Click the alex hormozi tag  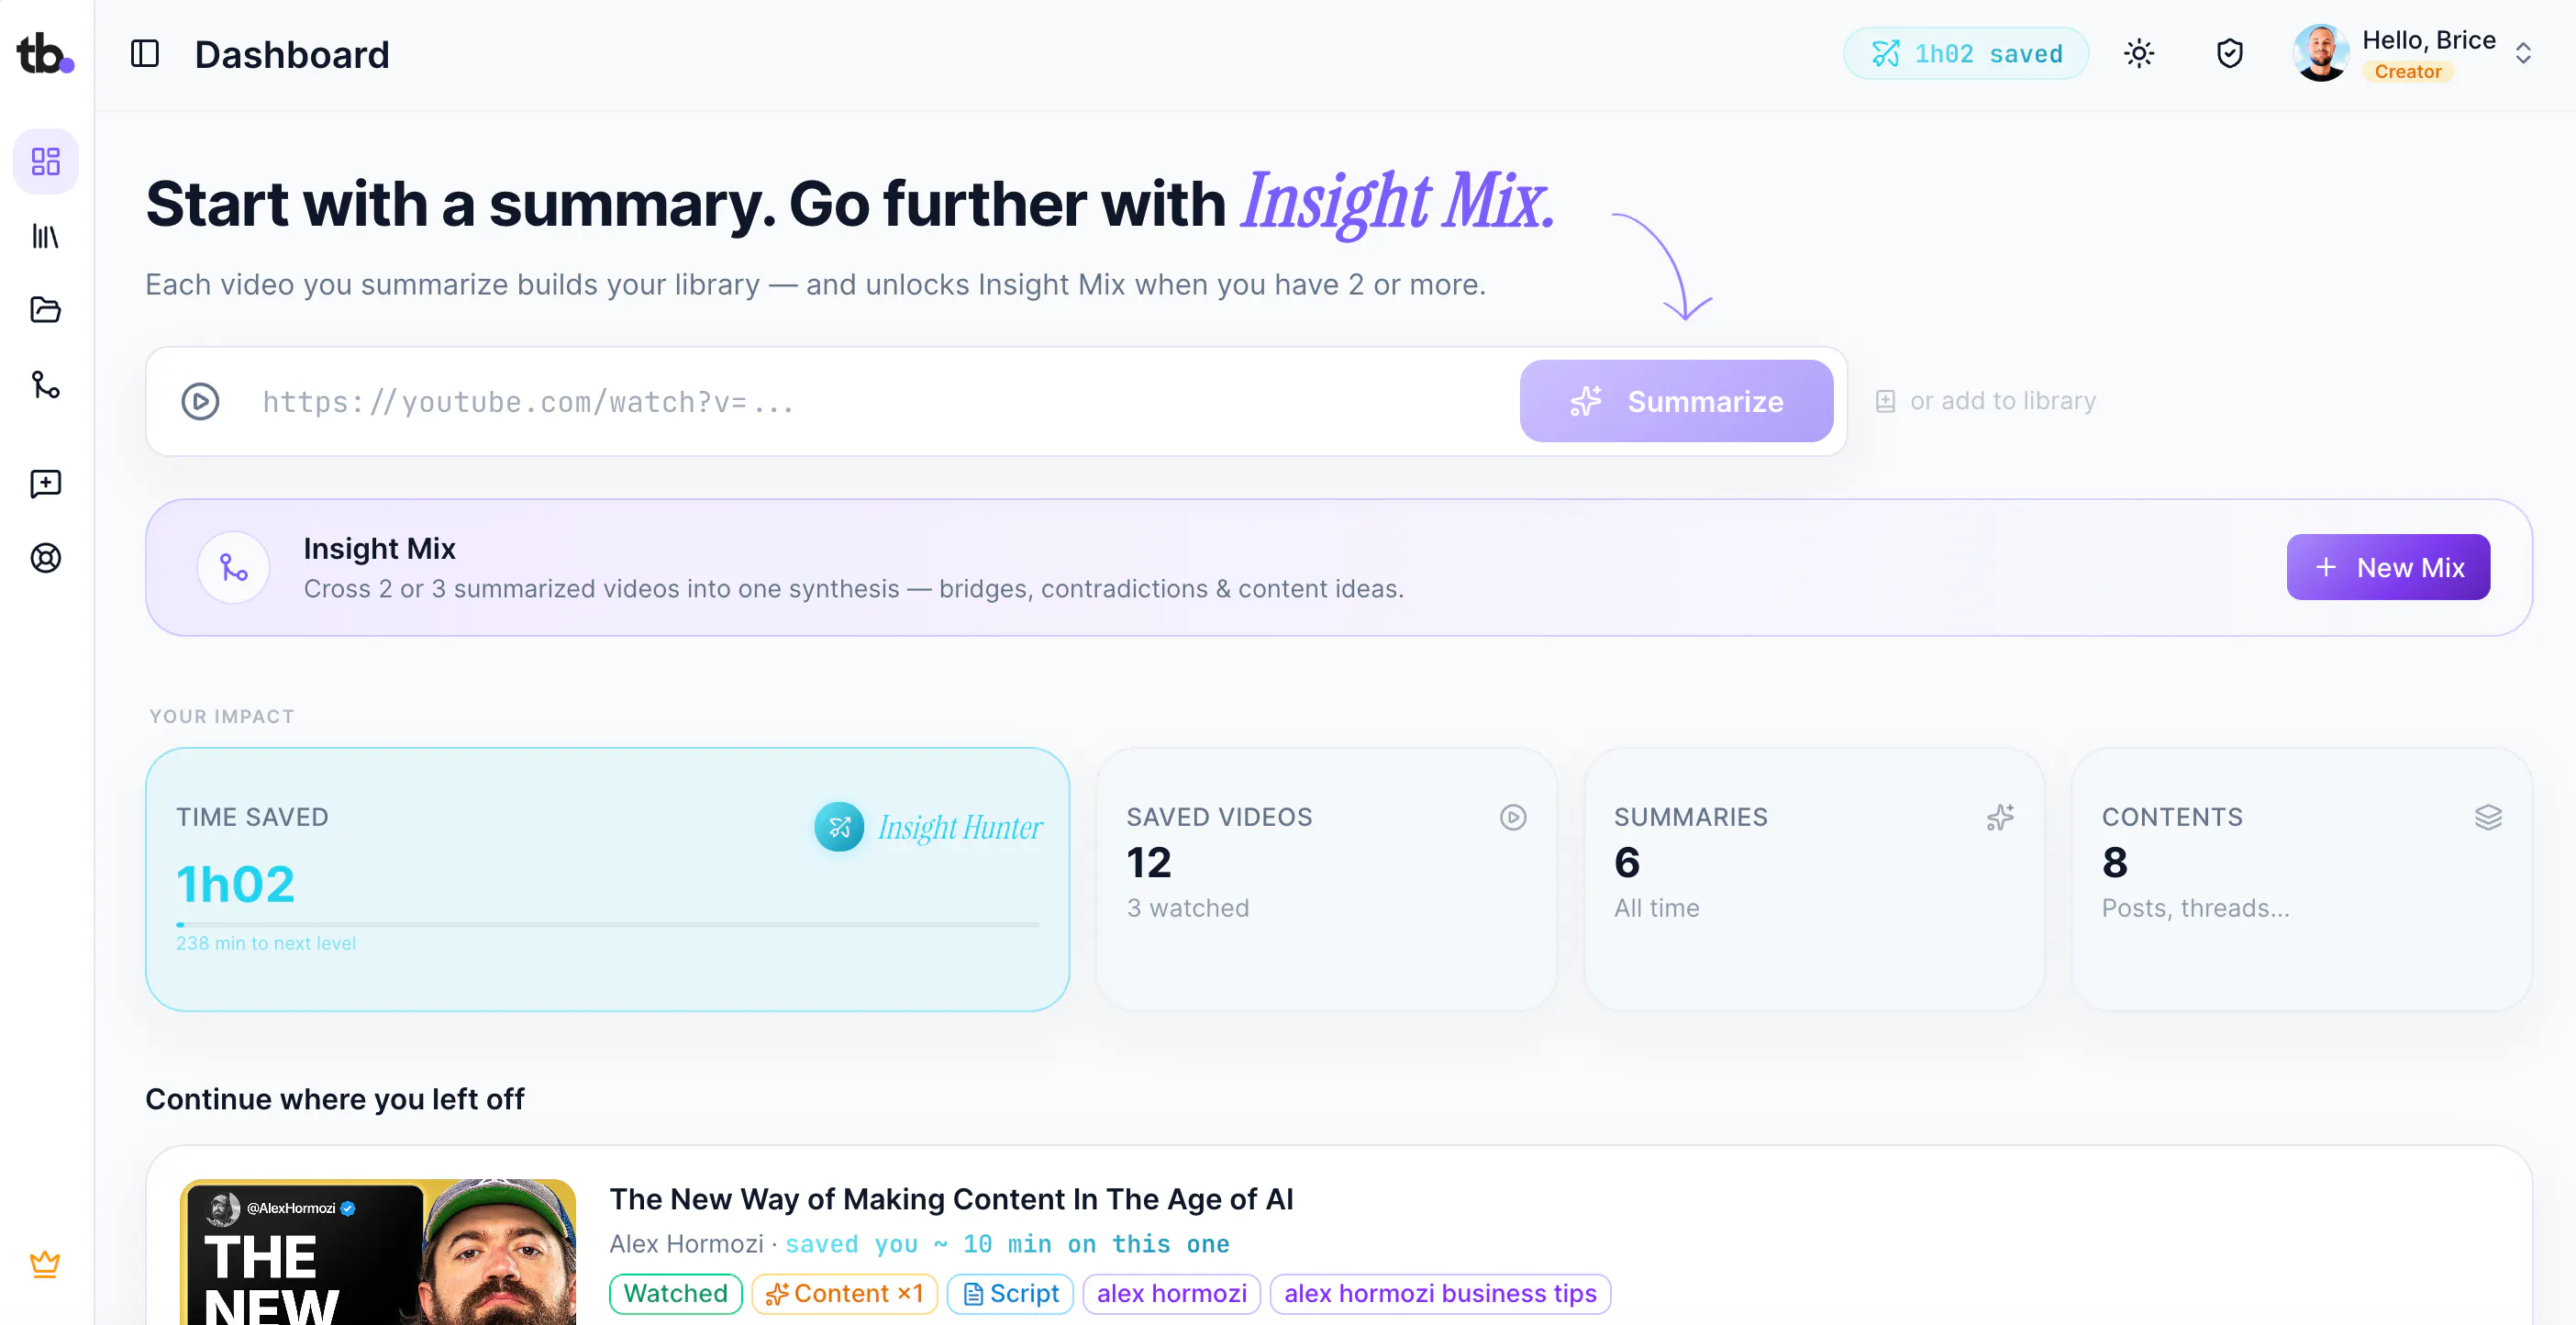1171,1293
